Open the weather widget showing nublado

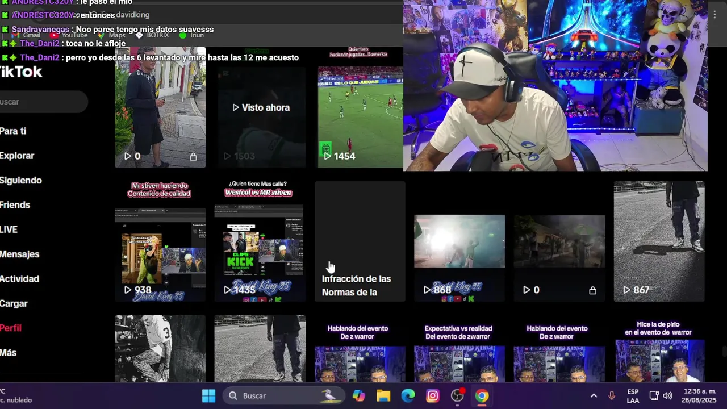point(16,395)
